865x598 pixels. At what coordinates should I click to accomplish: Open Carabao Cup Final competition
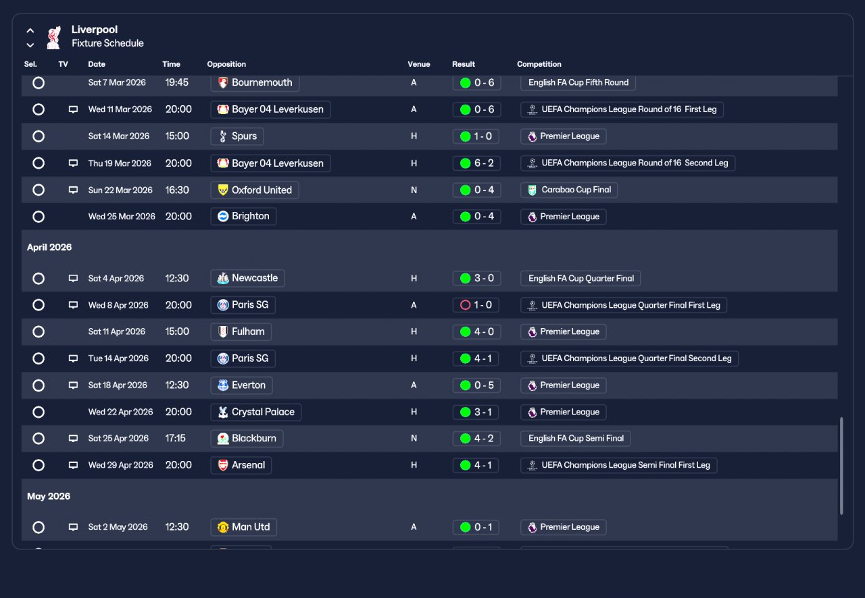click(569, 190)
